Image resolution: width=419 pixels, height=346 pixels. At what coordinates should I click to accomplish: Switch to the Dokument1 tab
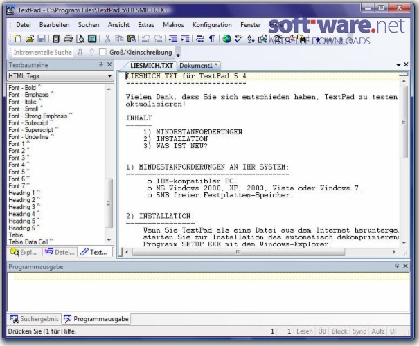coord(198,66)
